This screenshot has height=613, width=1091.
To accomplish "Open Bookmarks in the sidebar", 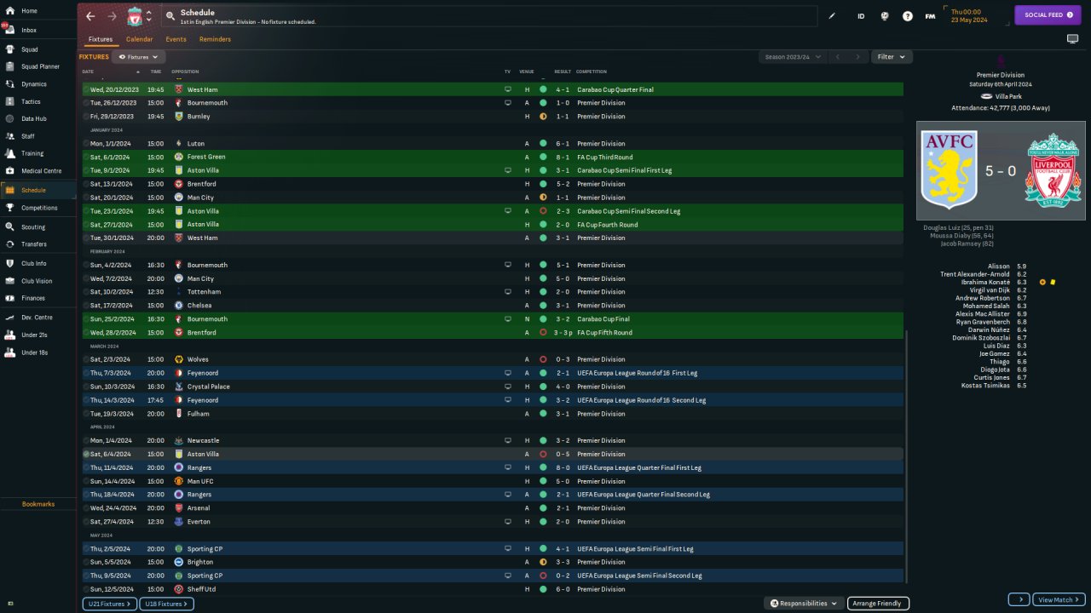I will click(38, 504).
